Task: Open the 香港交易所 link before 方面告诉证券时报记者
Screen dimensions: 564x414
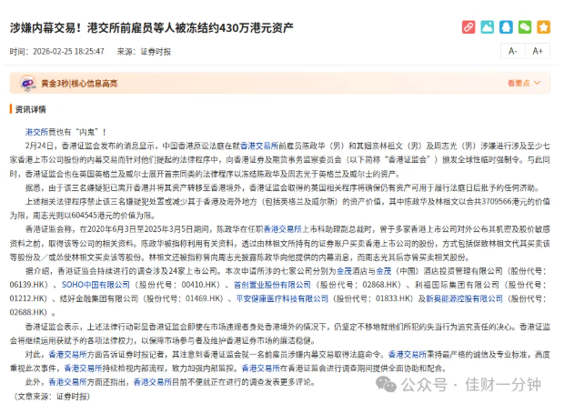Action: click(x=67, y=354)
